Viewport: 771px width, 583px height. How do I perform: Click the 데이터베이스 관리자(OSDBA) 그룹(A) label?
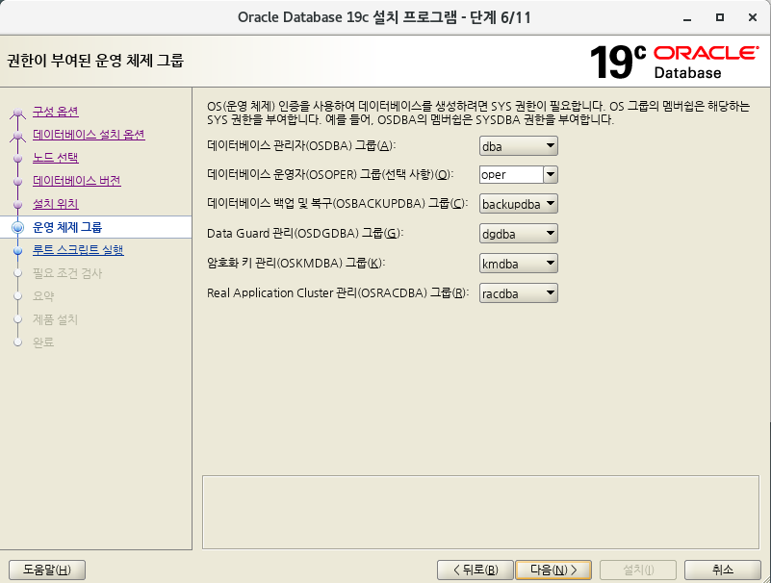[x=301, y=145]
